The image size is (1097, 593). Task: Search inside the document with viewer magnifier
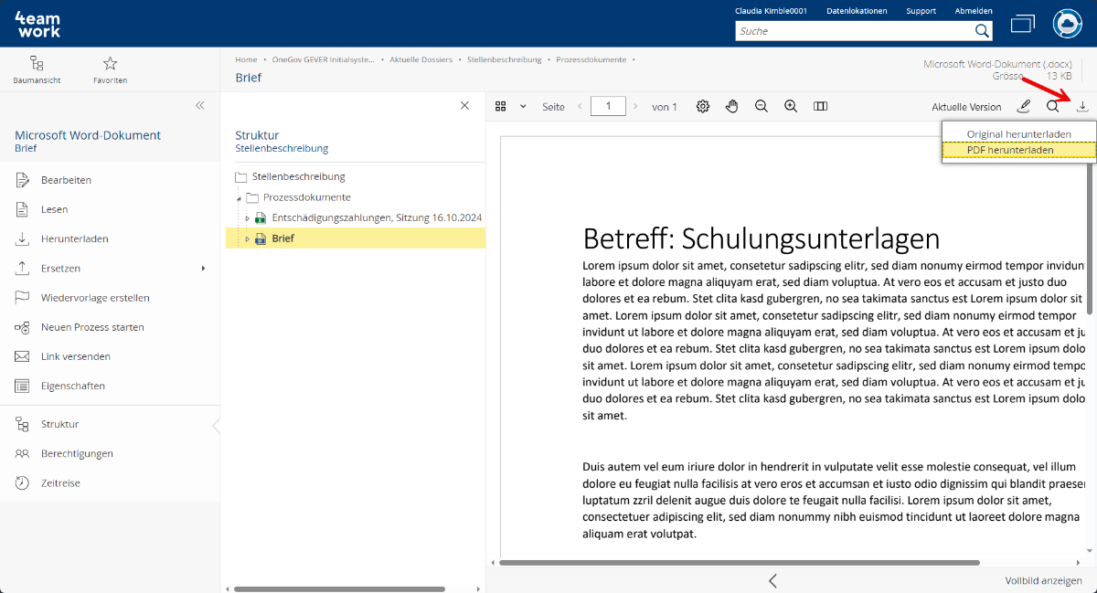click(1053, 106)
